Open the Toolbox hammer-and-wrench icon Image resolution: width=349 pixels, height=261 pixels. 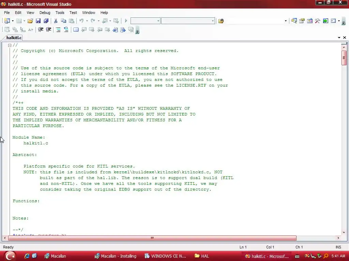[318, 21]
